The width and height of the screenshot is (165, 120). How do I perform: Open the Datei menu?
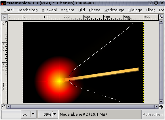[x=9, y=10]
